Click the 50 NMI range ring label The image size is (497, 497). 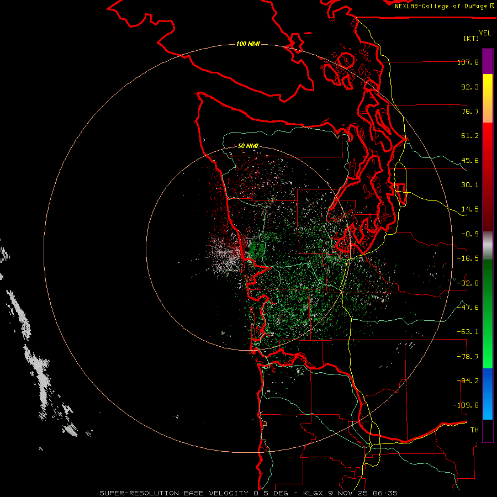coord(248,146)
